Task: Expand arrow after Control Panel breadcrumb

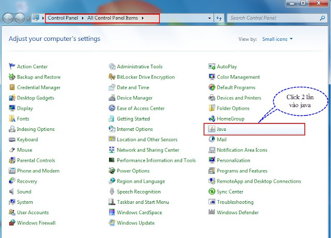Action: tap(83, 18)
